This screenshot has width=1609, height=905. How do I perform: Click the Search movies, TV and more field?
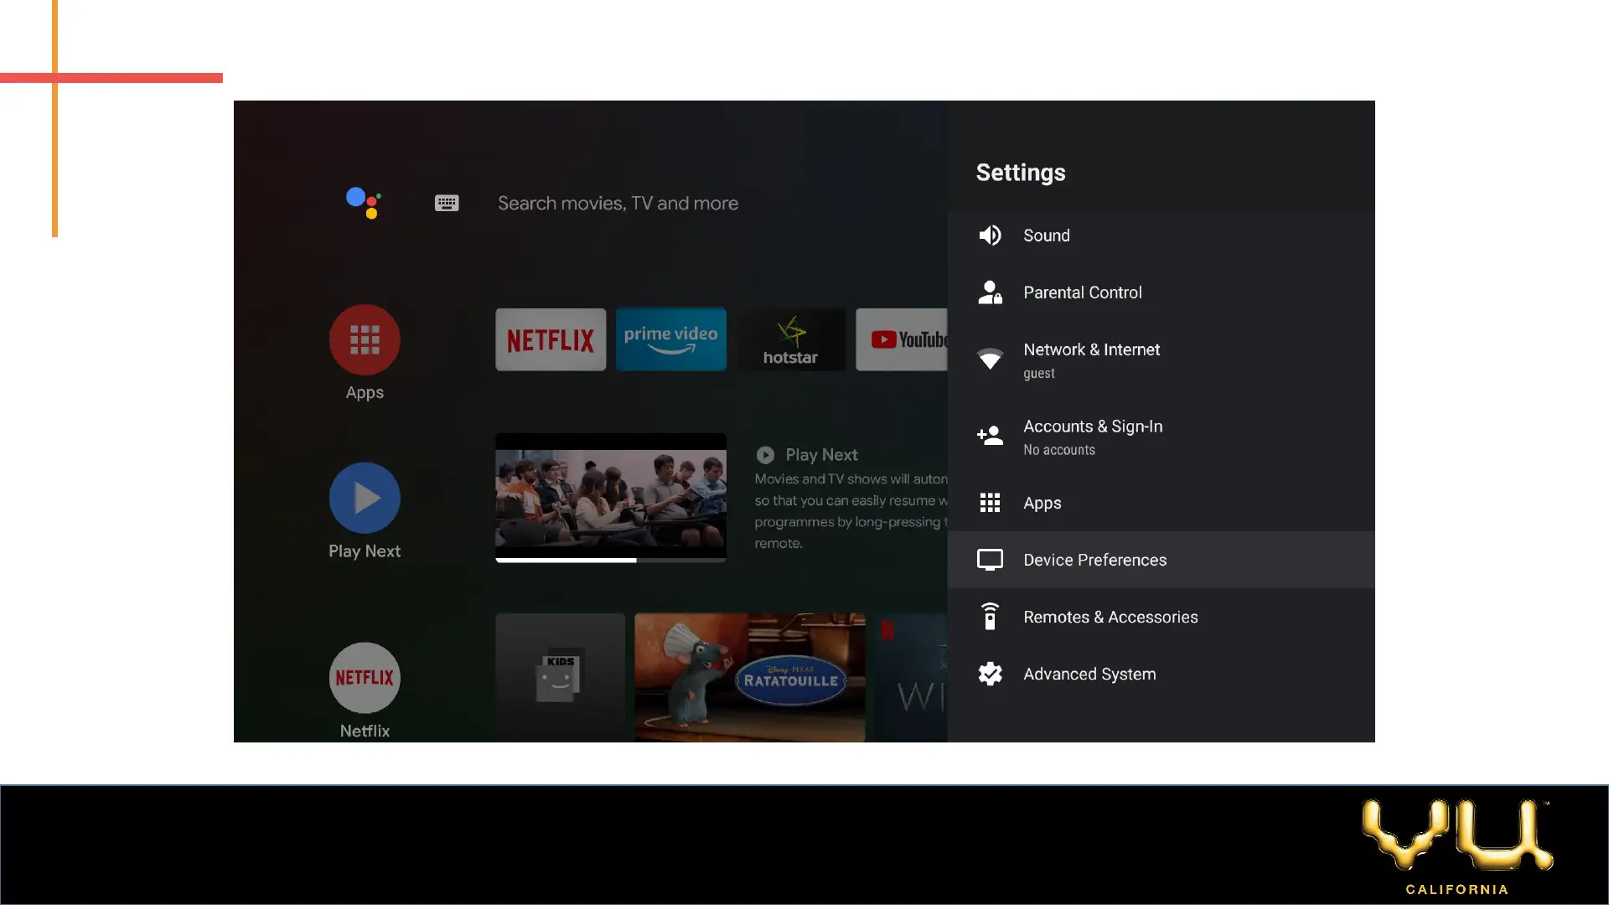618,203
